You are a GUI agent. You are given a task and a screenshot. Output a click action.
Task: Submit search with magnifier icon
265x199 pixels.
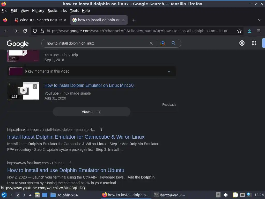tap(173, 43)
